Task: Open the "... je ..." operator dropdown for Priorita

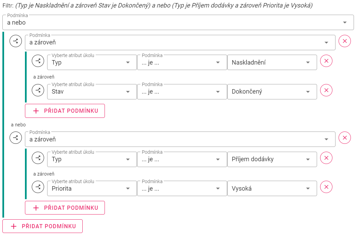Action: click(x=182, y=188)
